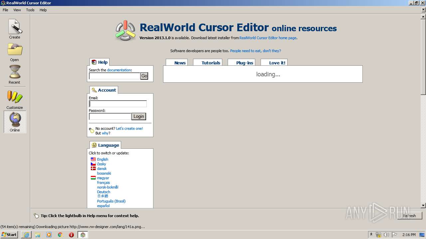Viewport: 426px width, 239px height.
Task: Open the View menu
Action: coord(17,10)
